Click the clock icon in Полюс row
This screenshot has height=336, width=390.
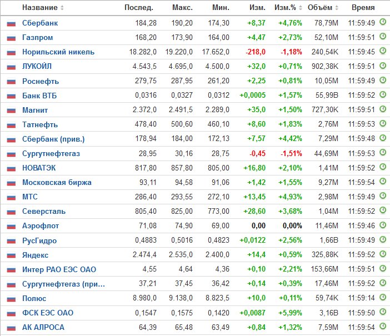click(383, 297)
